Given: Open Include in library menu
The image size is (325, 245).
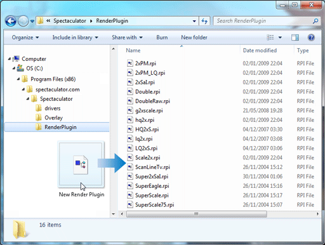Looking at the screenshot, I should 75,37.
